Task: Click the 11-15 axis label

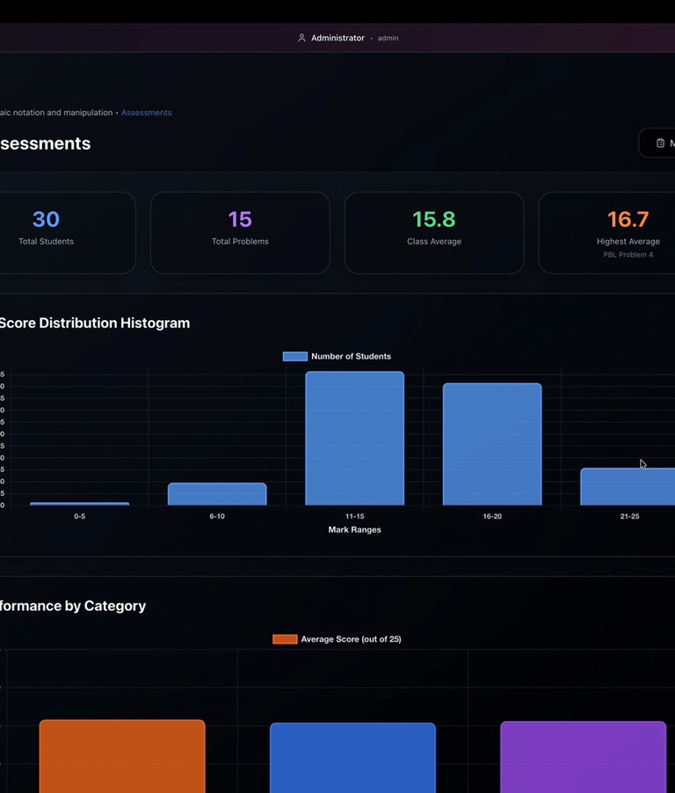Action: (354, 516)
